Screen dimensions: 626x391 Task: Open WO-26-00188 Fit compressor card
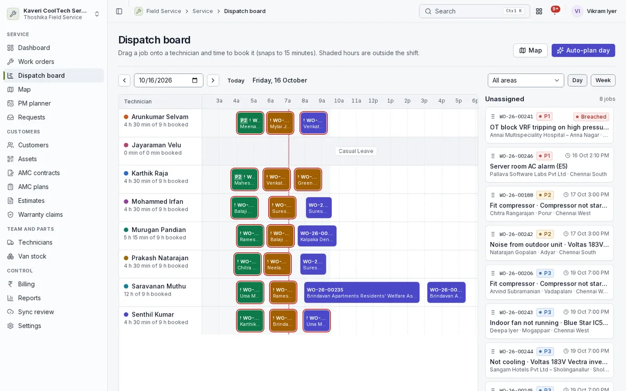click(x=549, y=203)
